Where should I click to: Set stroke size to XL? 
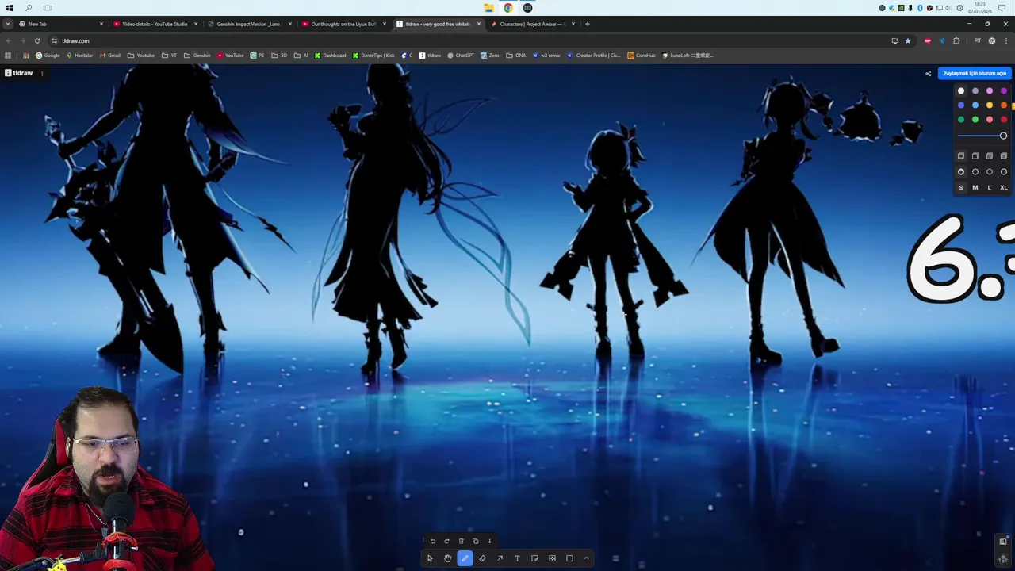(1004, 188)
